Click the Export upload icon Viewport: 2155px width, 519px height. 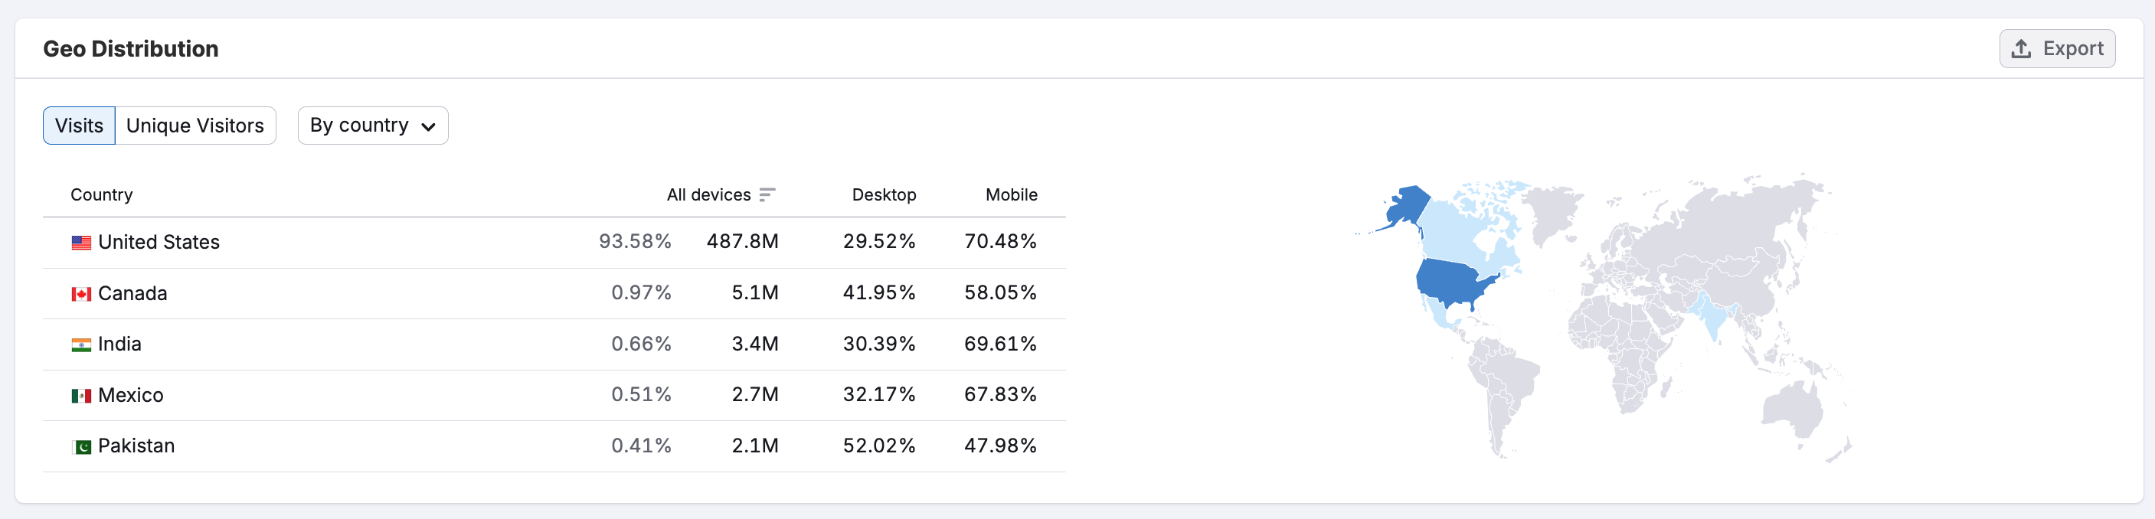[2020, 49]
